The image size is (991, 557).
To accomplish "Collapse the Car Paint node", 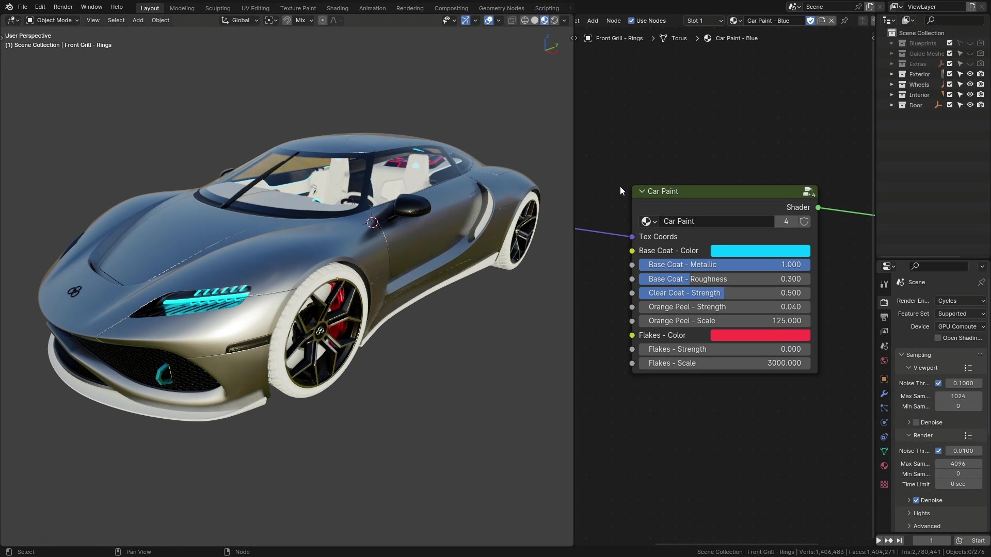I will tap(642, 191).
